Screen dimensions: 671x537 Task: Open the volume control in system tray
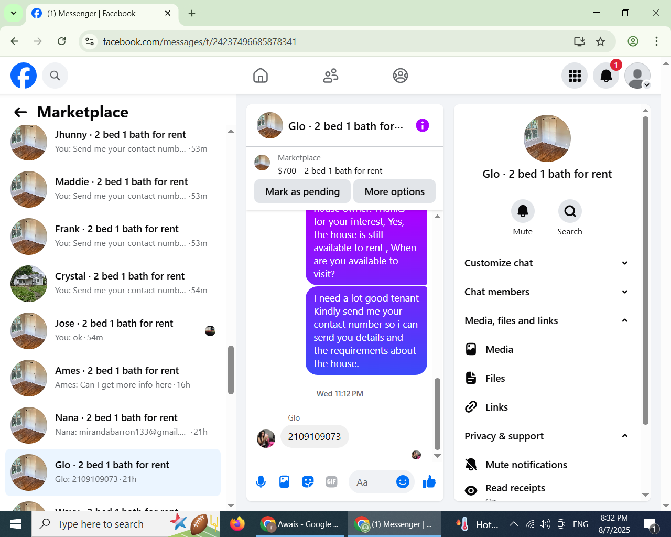pyautogui.click(x=545, y=524)
